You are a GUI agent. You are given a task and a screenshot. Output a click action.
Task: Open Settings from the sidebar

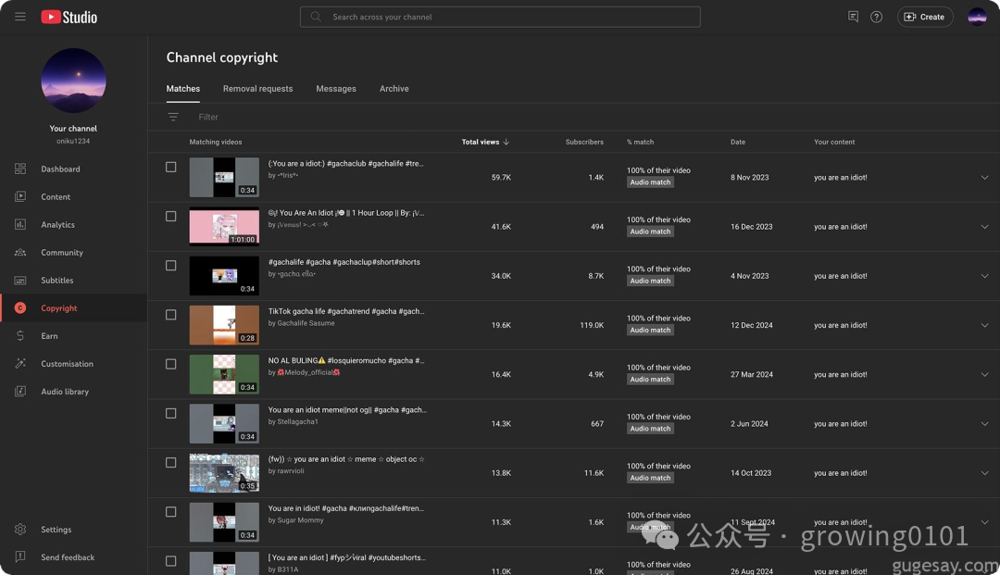[x=56, y=530]
